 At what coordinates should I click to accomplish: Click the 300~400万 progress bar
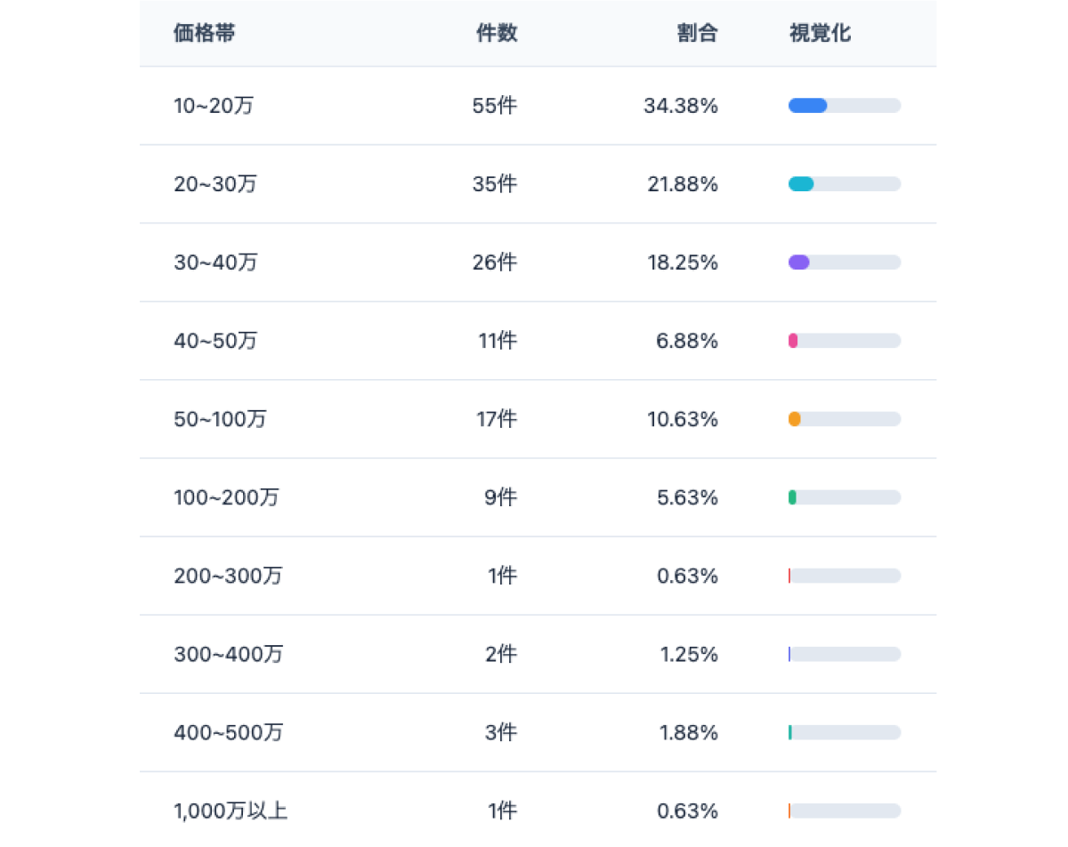(844, 654)
